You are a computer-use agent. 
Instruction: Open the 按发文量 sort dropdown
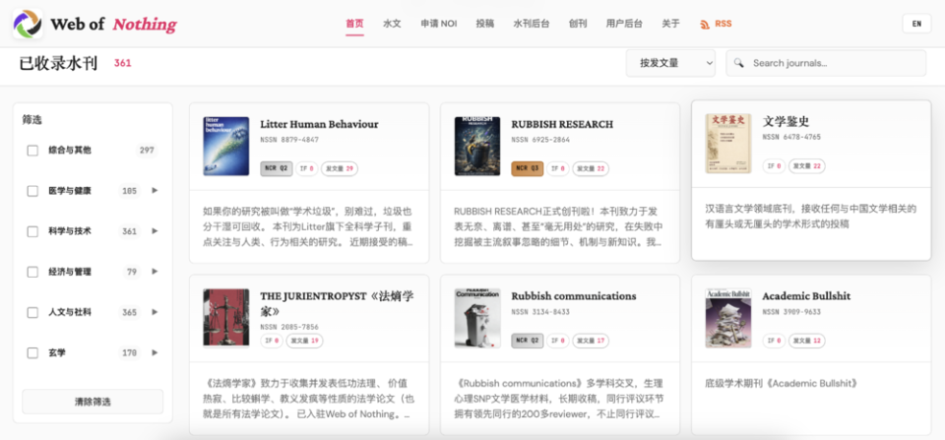(670, 63)
